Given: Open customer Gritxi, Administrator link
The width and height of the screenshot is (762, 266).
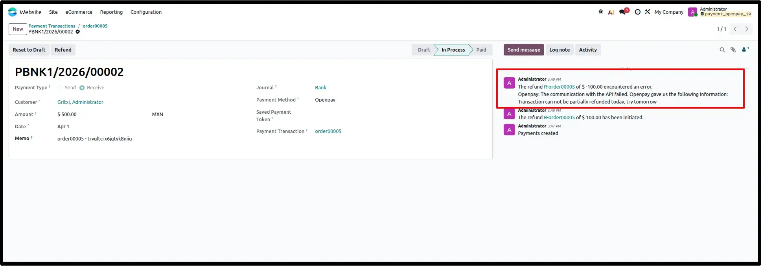Looking at the screenshot, I should [80, 102].
